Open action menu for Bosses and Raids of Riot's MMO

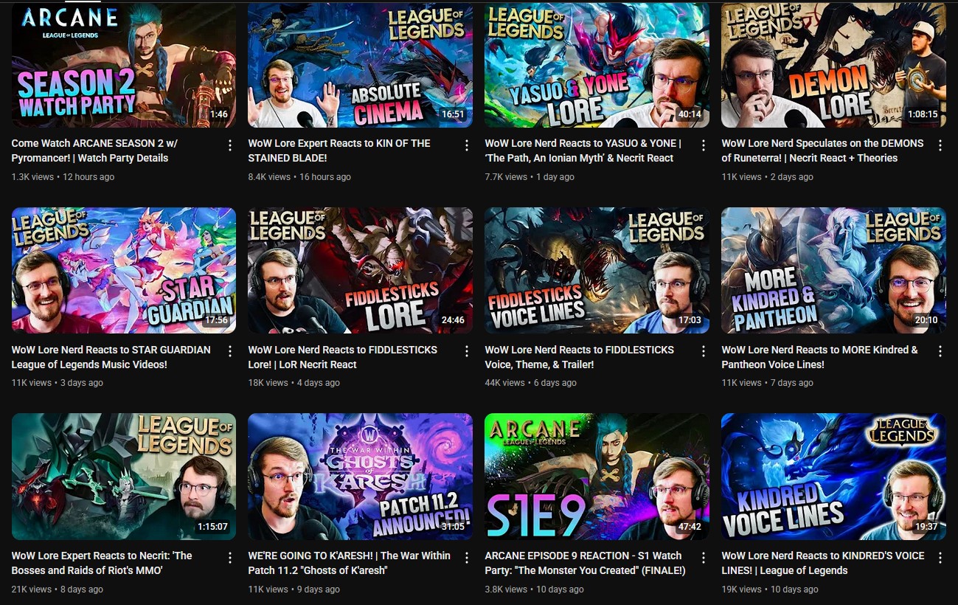tap(229, 558)
